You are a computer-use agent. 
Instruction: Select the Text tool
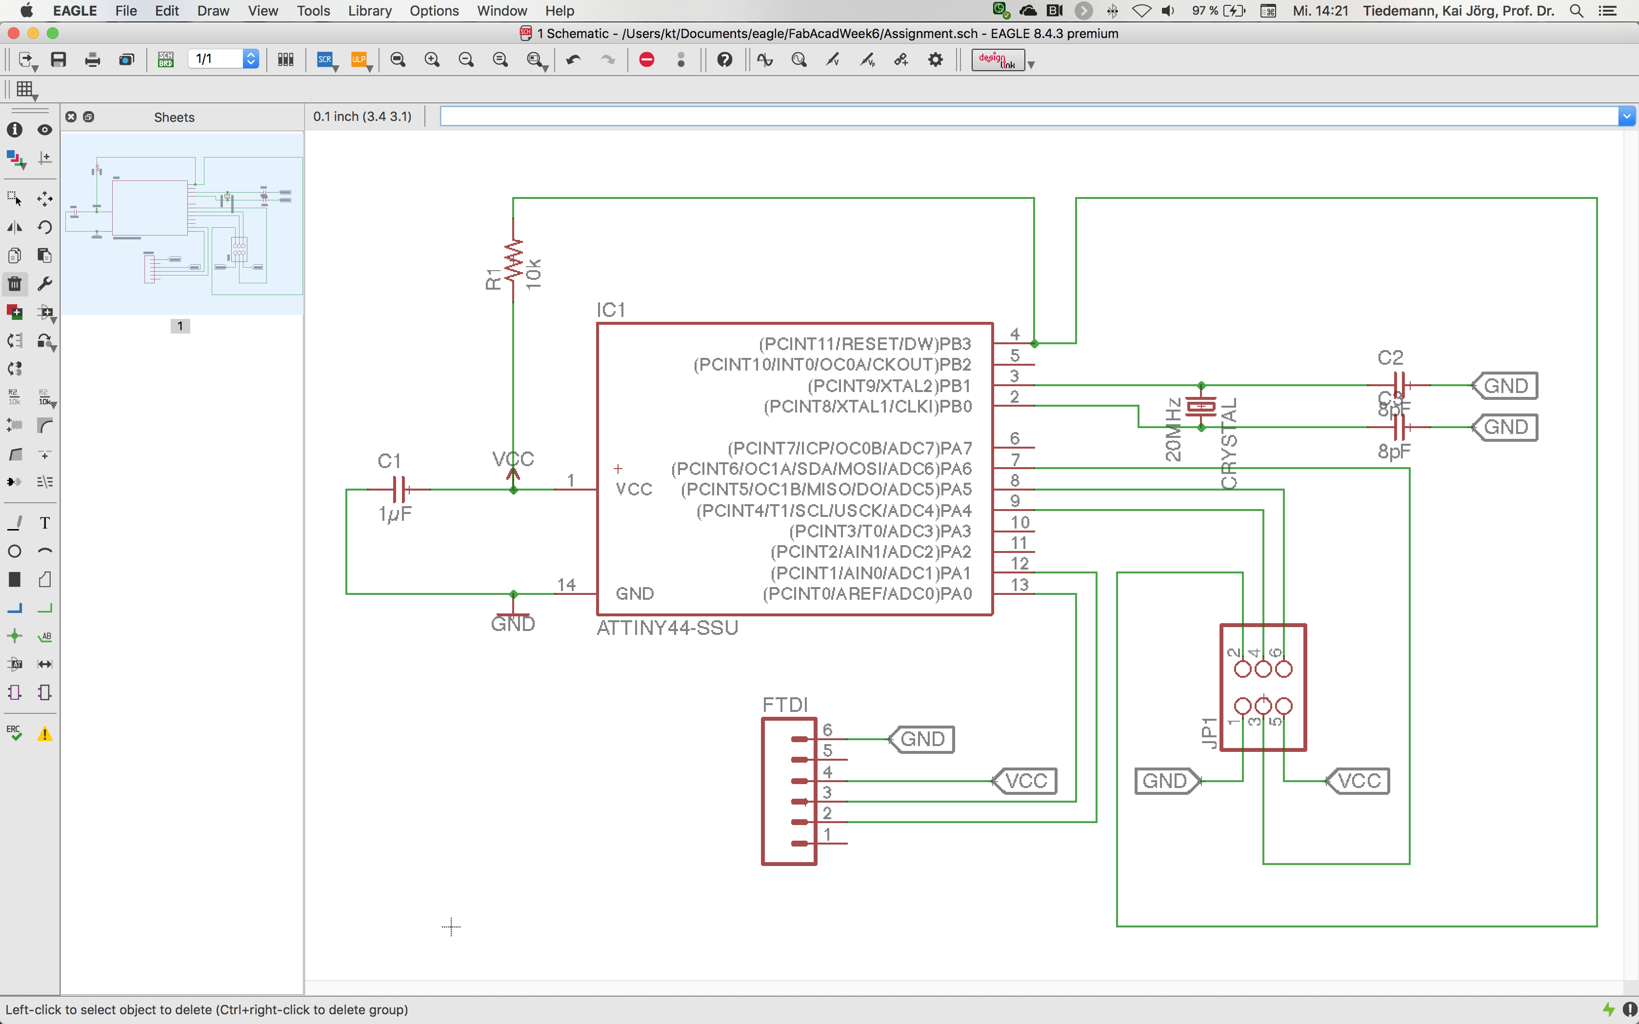(x=45, y=523)
